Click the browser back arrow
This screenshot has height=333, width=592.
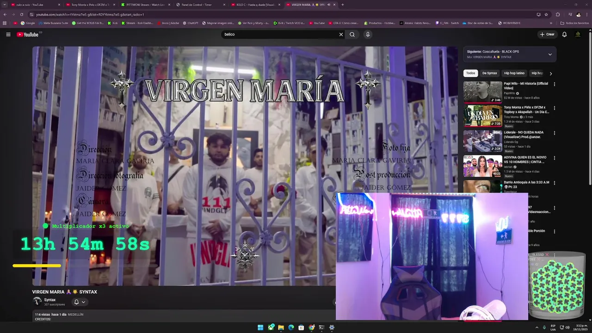(5, 14)
